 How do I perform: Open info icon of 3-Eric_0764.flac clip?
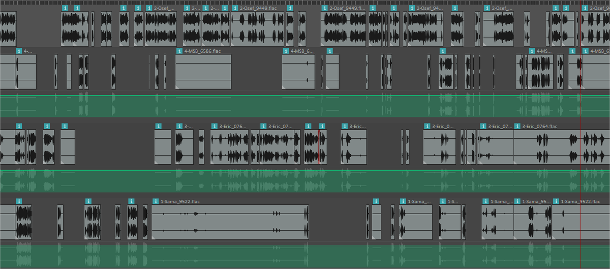coord(517,126)
